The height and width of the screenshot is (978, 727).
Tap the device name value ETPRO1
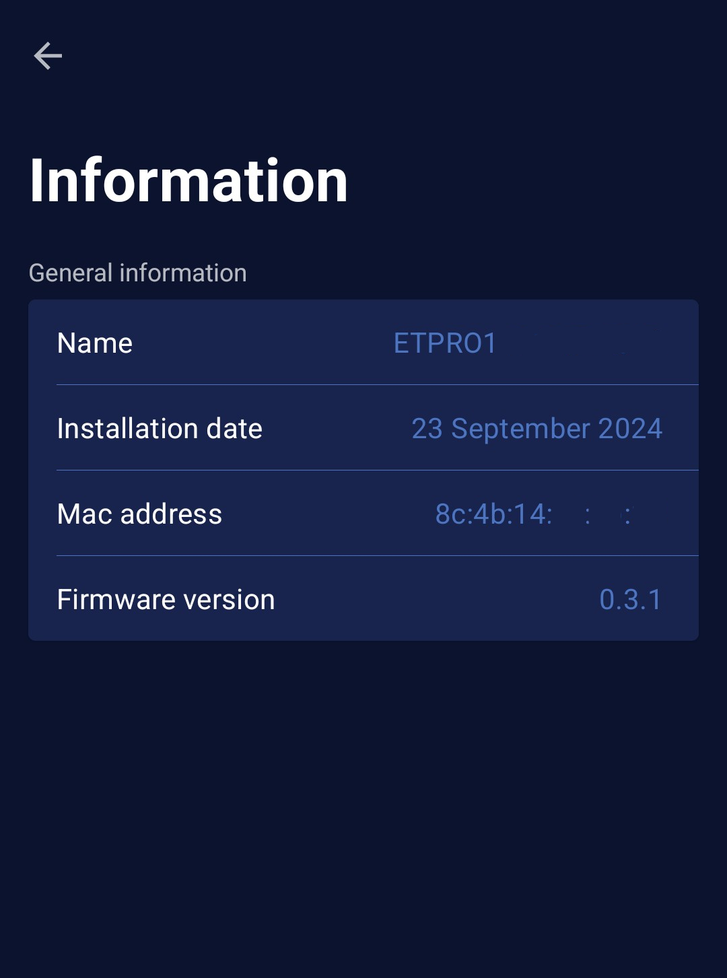pyautogui.click(x=445, y=343)
